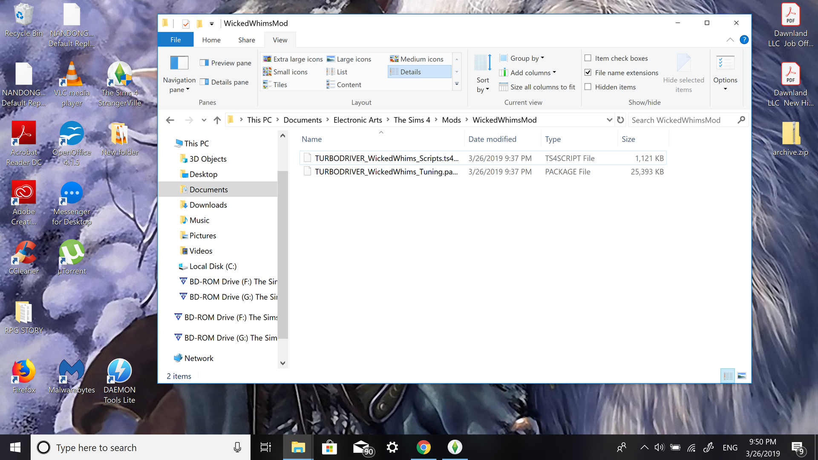The height and width of the screenshot is (460, 818).
Task: Open Downloads in navigation pane
Action: point(208,205)
